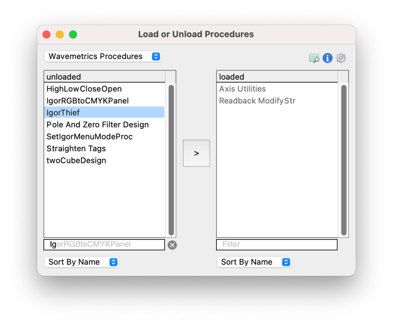Viewport: 393px width, 325px height.
Task: Click the > load button
Action: (196, 153)
